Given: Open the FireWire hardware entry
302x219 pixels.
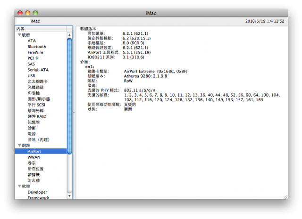Looking at the screenshot, I should click(35, 52).
